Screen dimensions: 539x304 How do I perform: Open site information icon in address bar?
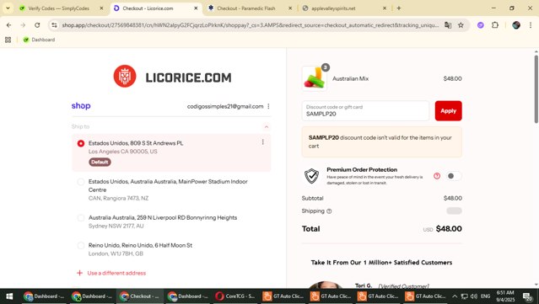pos(54,25)
